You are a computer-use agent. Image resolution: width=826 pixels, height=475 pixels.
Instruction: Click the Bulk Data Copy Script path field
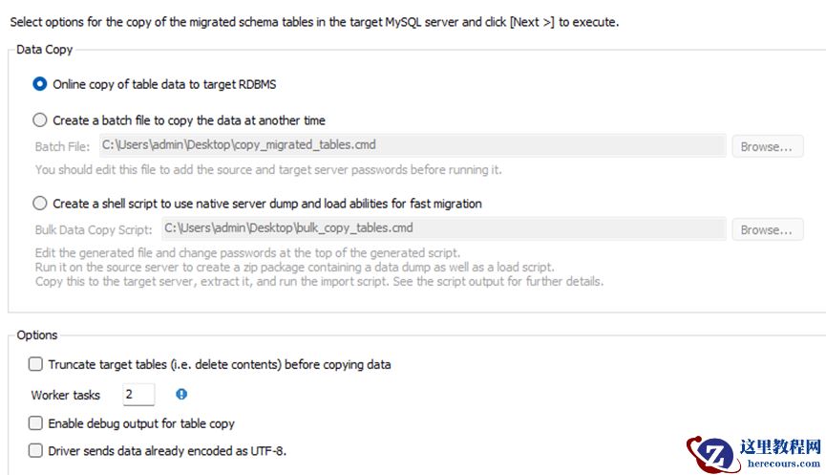click(x=442, y=228)
